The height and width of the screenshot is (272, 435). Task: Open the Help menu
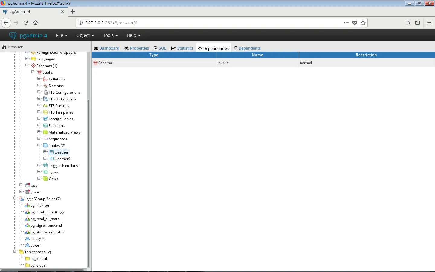pyautogui.click(x=134, y=35)
